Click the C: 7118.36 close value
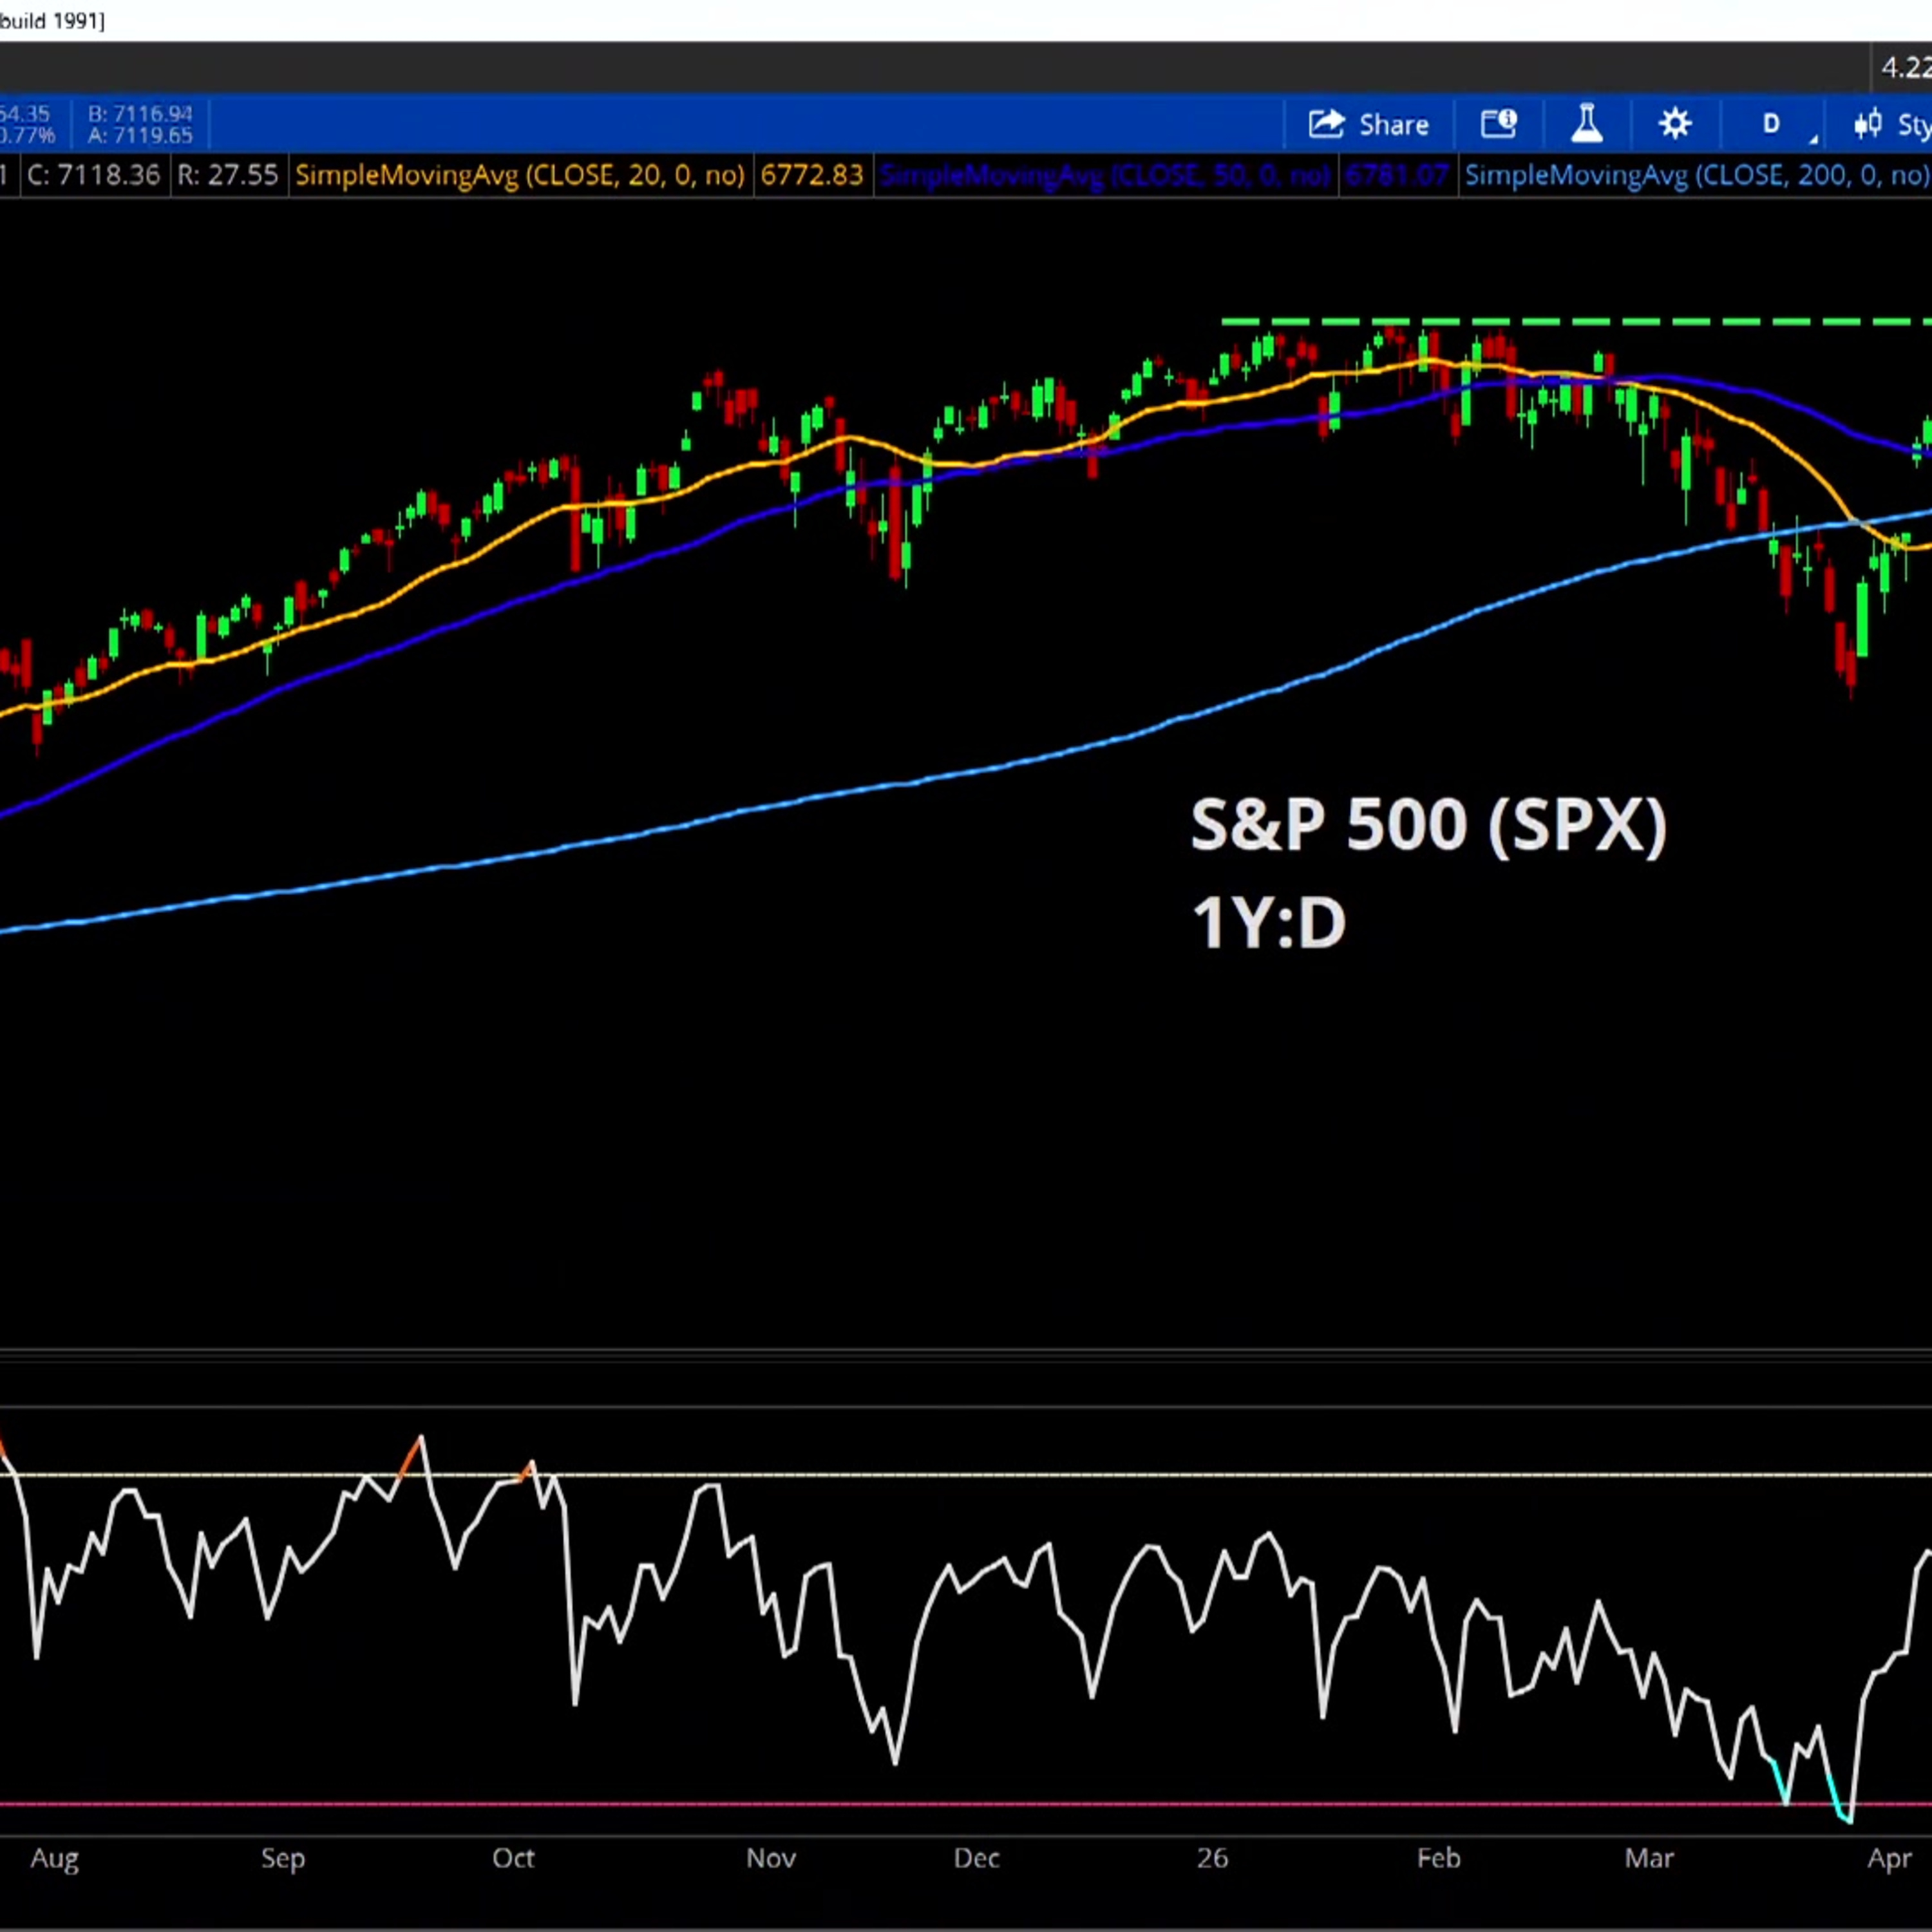Image resolution: width=1932 pixels, height=1932 pixels. [93, 176]
